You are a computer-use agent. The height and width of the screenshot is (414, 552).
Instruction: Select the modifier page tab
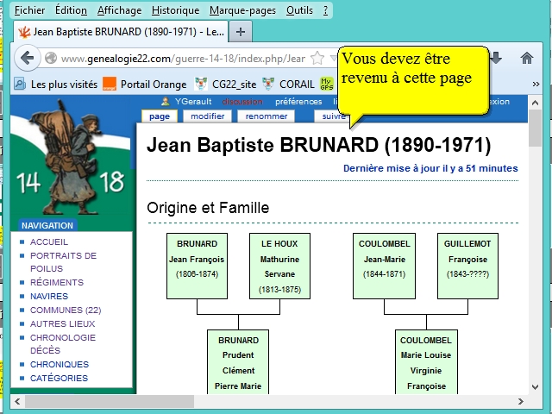[x=207, y=116]
